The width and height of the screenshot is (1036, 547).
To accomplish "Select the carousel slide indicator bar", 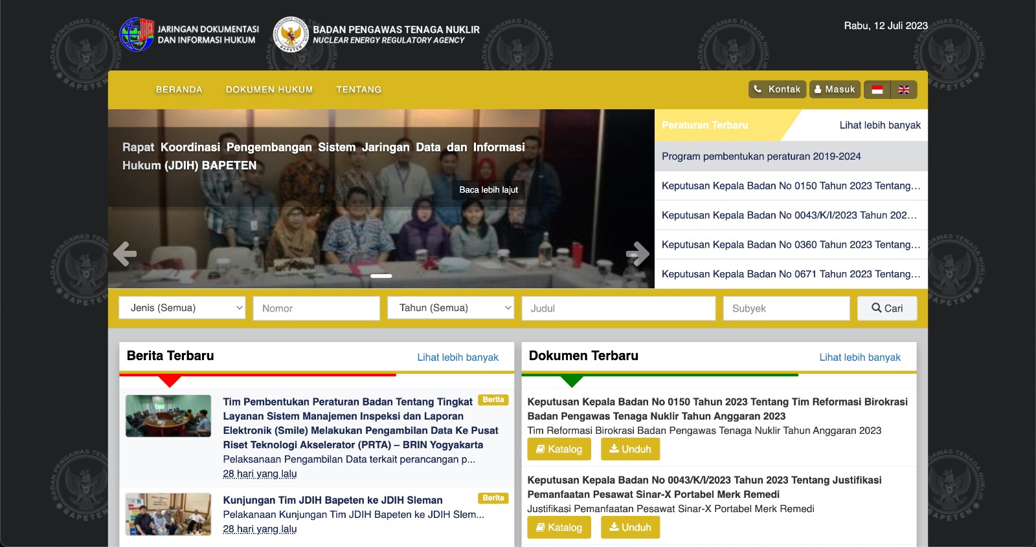I will 381,276.
